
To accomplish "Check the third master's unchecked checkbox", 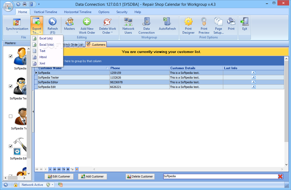I will click(x=10, y=116).
